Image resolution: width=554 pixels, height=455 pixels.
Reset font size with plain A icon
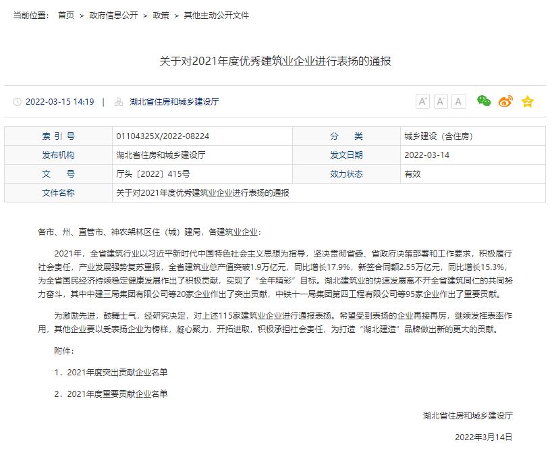click(459, 101)
